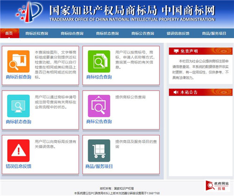Screen dimensions: 234x196
Task: Click the 用户可以通过商标申请号 status description
Action: (x=55, y=102)
